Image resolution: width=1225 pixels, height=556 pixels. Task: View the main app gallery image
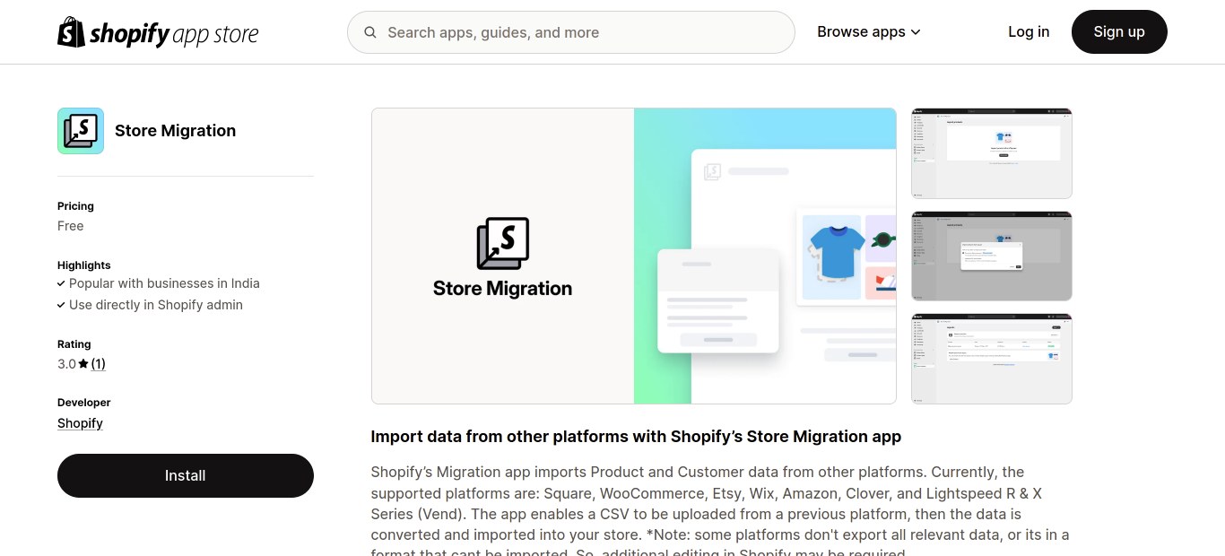(x=633, y=255)
